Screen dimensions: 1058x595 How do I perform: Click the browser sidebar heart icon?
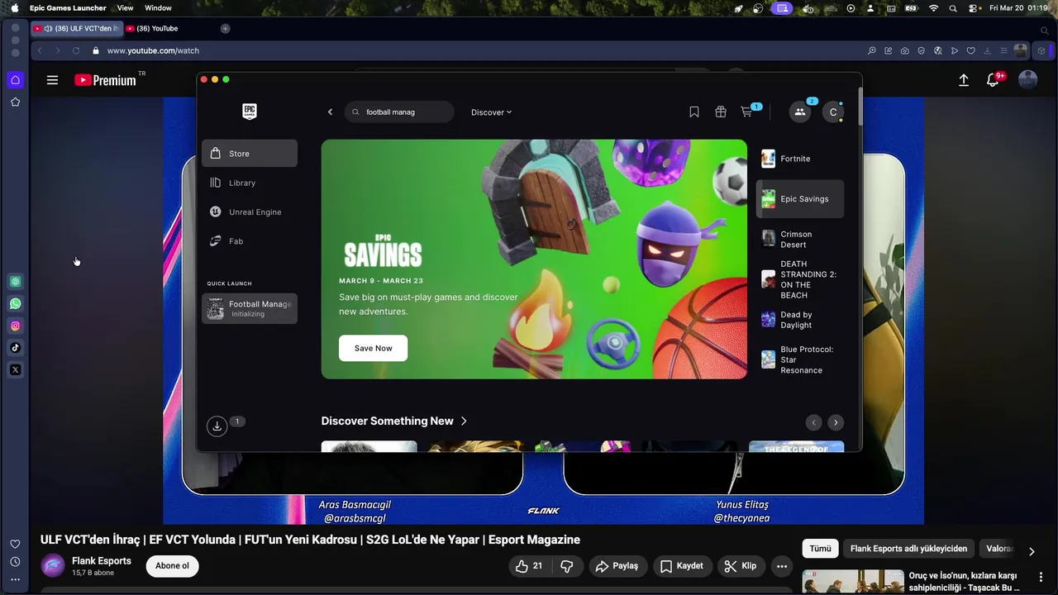tap(15, 544)
